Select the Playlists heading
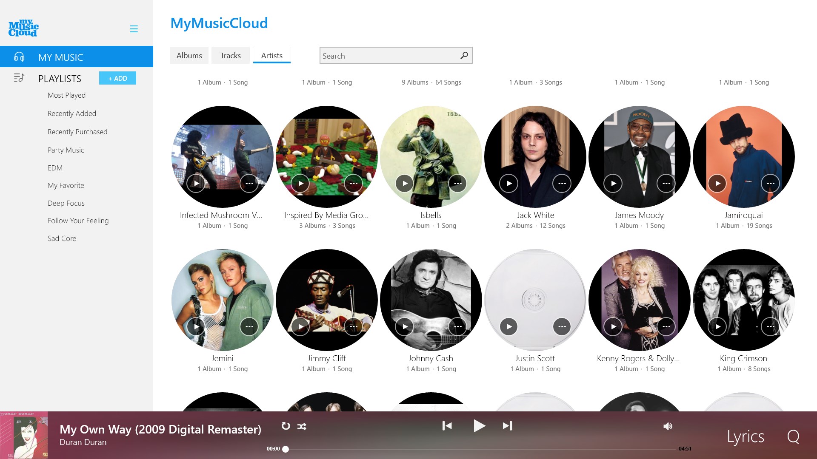 pos(60,79)
